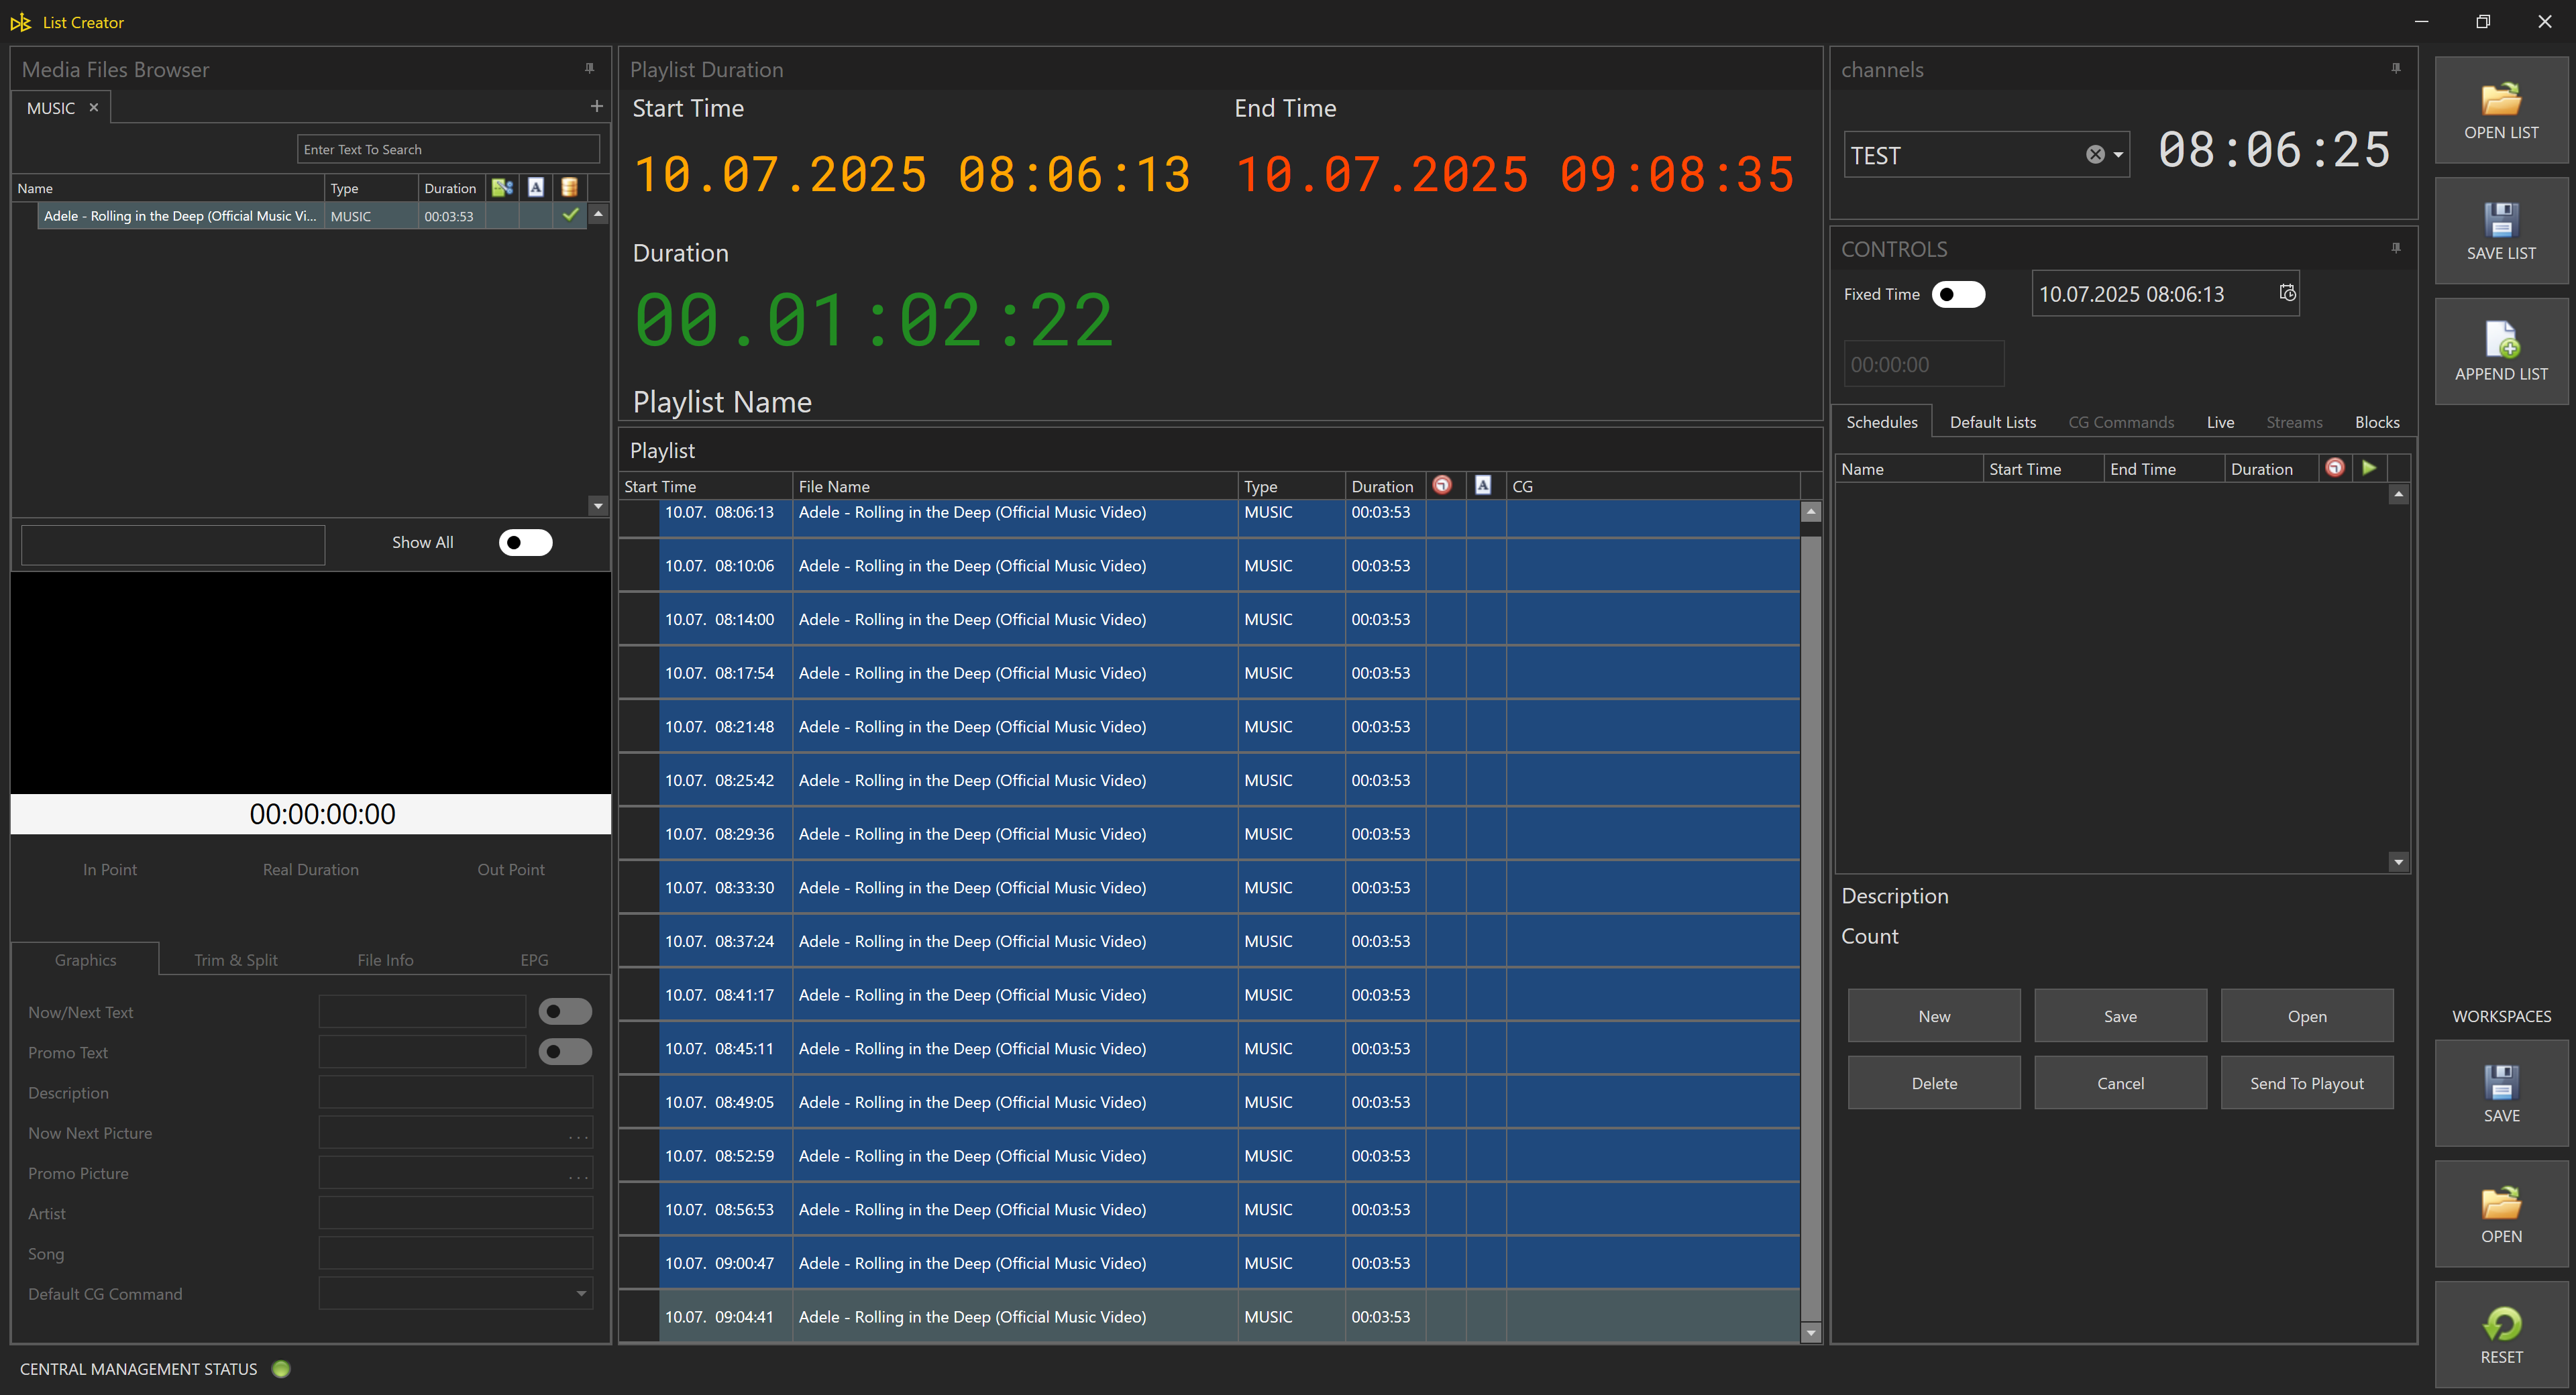Click the Open schedule button
2576x1395 pixels.
pyautogui.click(x=2307, y=1016)
